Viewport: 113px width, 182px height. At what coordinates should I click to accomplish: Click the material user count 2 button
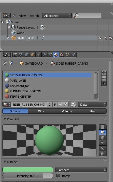coord(50,104)
